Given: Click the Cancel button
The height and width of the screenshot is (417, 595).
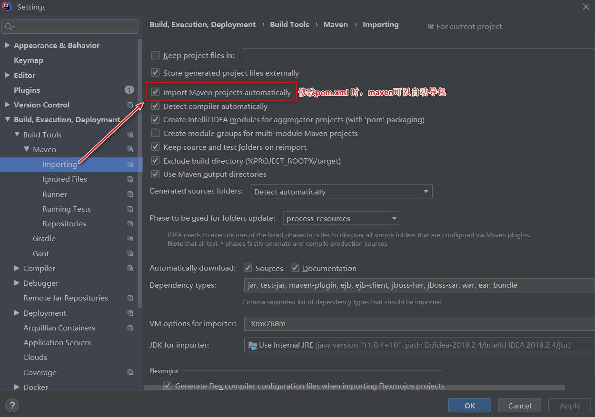Looking at the screenshot, I should (520, 406).
